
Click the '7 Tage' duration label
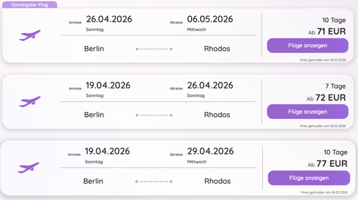point(336,86)
